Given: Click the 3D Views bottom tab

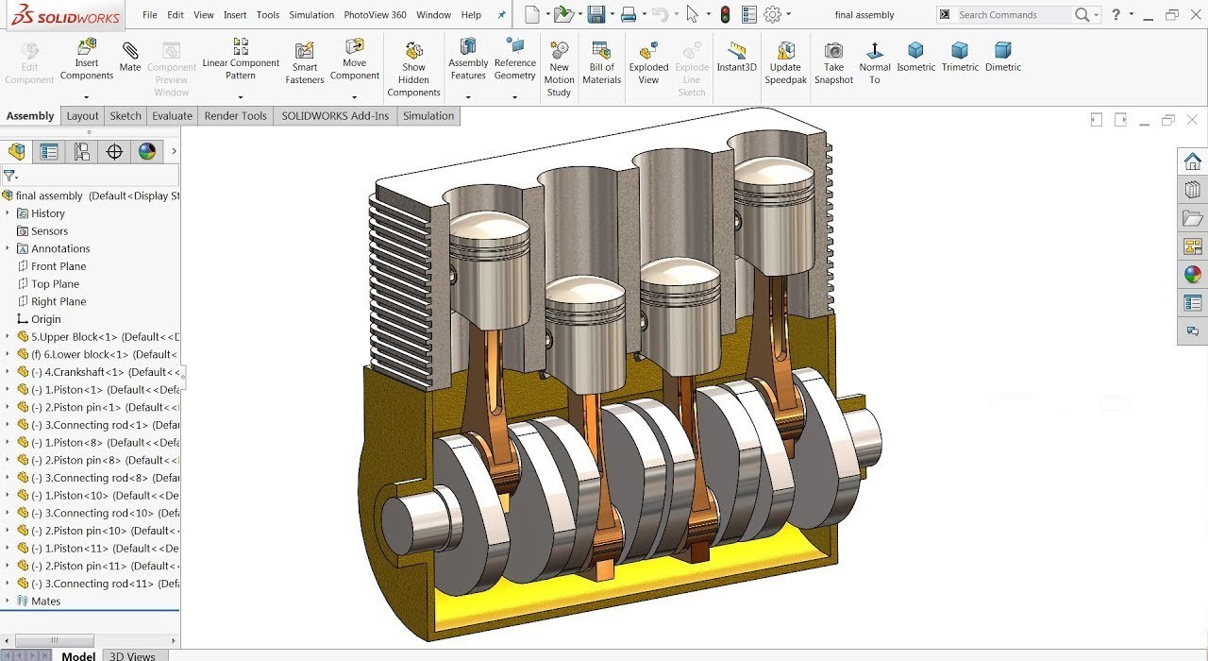Looking at the screenshot, I should point(132,655).
